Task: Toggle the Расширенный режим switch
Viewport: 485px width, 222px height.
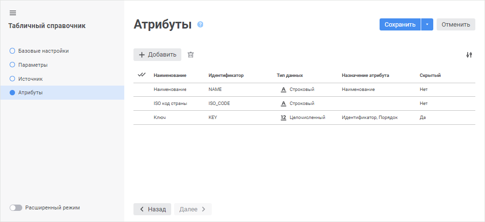Action: [x=16, y=207]
